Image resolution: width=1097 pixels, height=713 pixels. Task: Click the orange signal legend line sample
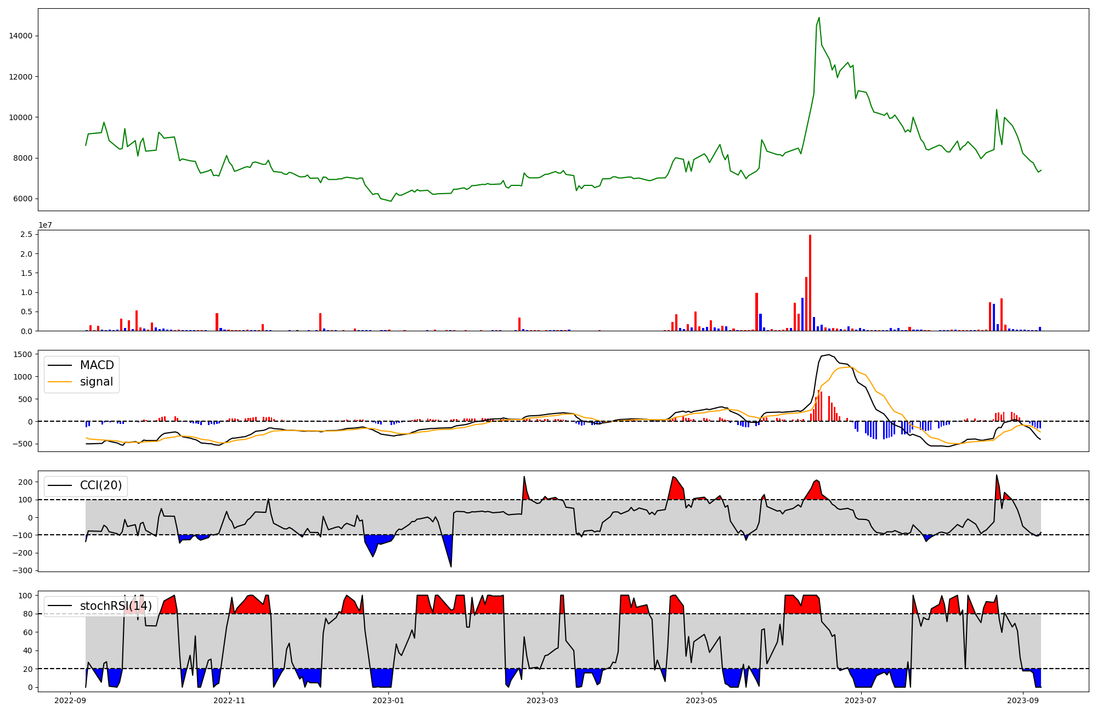coord(60,382)
